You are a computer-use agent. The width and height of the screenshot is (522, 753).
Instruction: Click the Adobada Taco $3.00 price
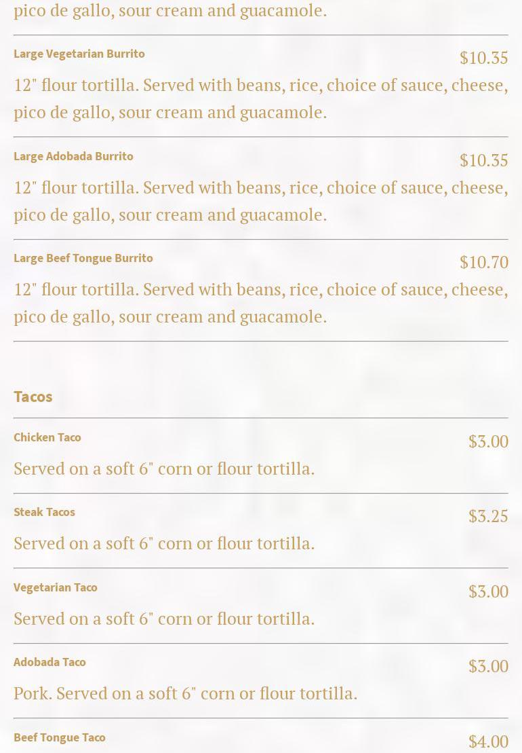coord(488,666)
